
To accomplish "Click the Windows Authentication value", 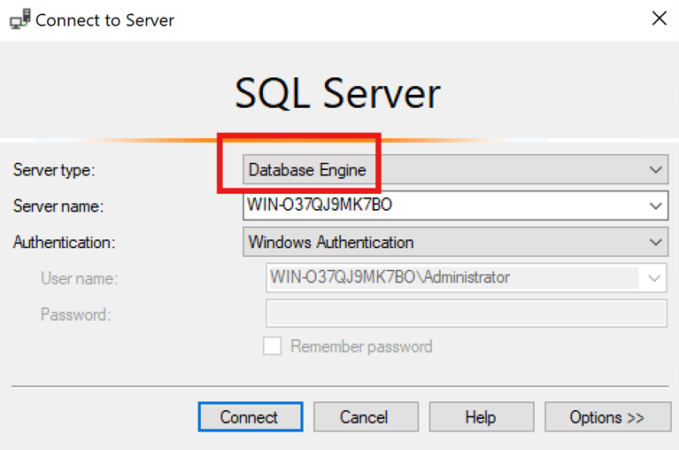I will tap(331, 242).
